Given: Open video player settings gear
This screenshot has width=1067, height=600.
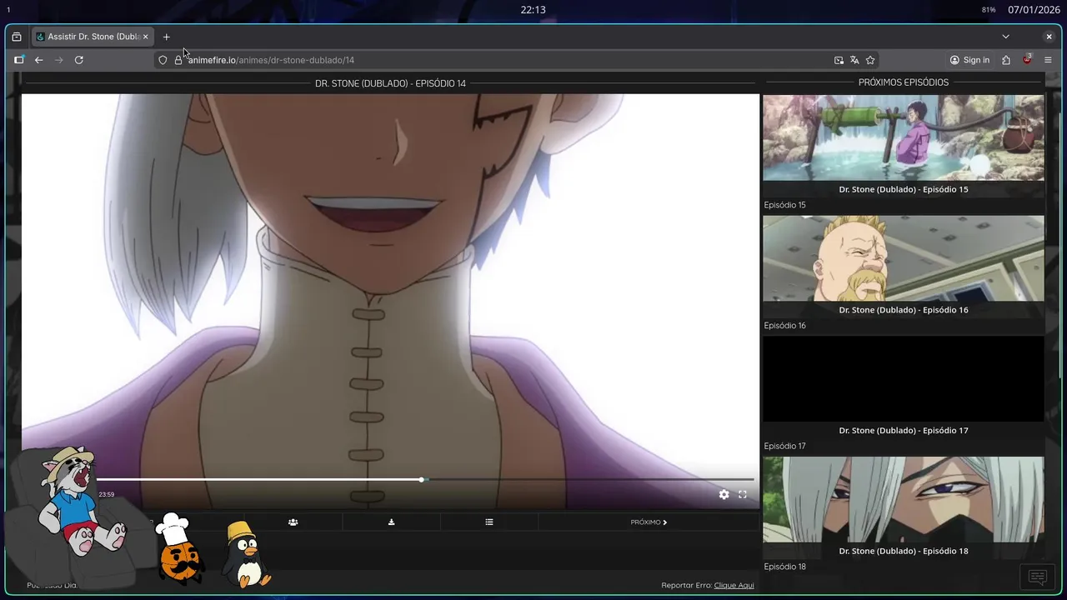Looking at the screenshot, I should (x=724, y=494).
